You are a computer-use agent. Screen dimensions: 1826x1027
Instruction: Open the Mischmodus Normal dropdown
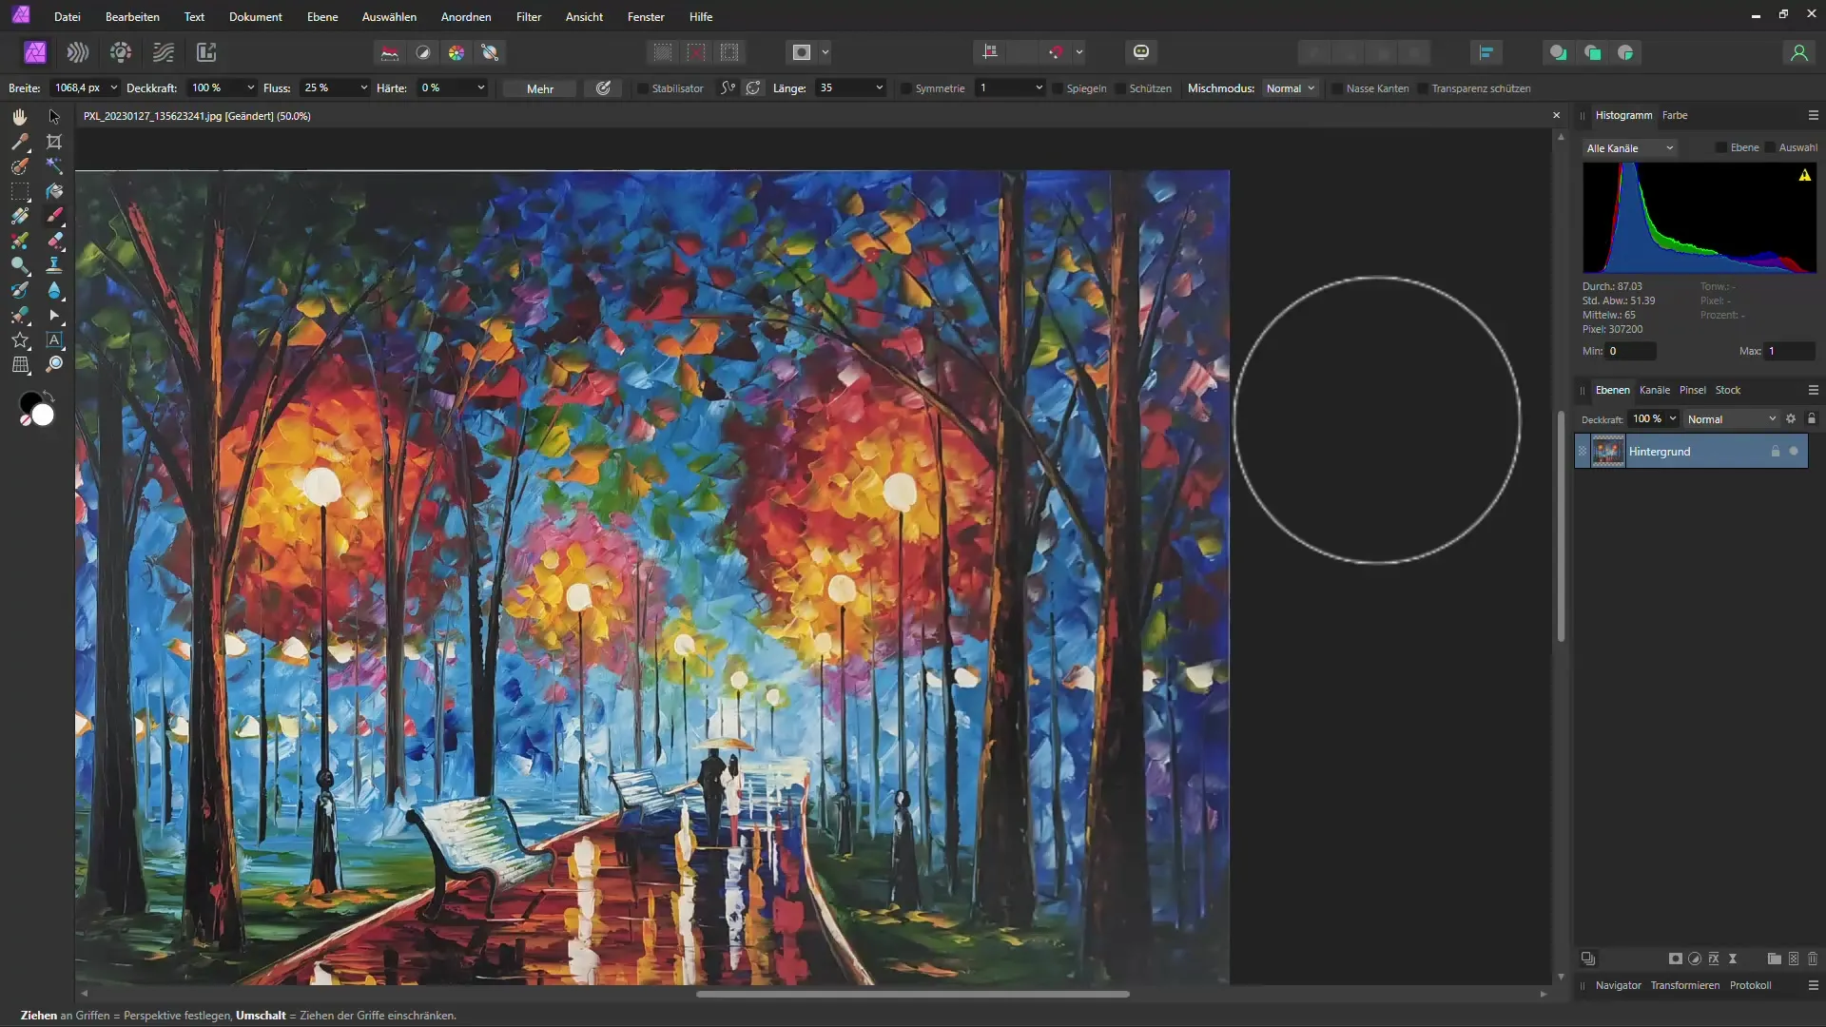(x=1291, y=87)
